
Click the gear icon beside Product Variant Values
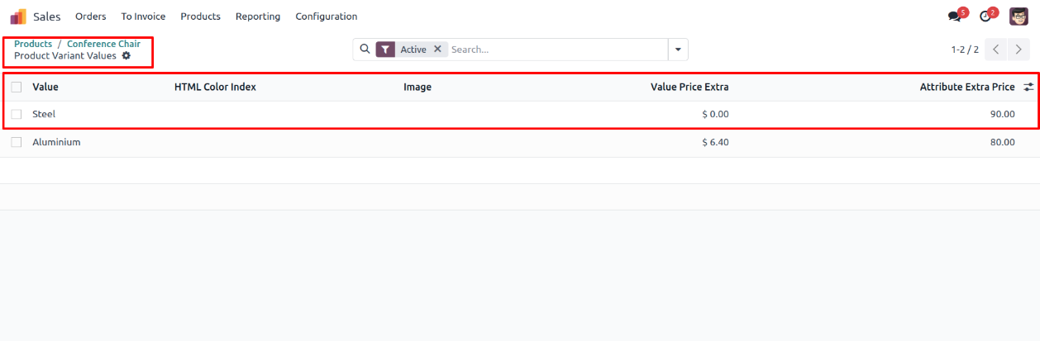coord(126,55)
